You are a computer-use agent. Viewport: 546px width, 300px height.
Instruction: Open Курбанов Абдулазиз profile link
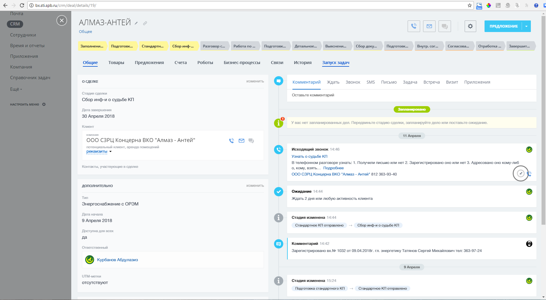point(118,260)
